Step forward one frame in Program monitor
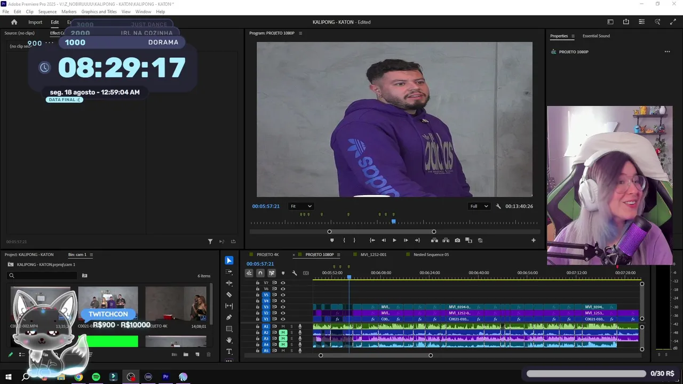 [x=406, y=241]
